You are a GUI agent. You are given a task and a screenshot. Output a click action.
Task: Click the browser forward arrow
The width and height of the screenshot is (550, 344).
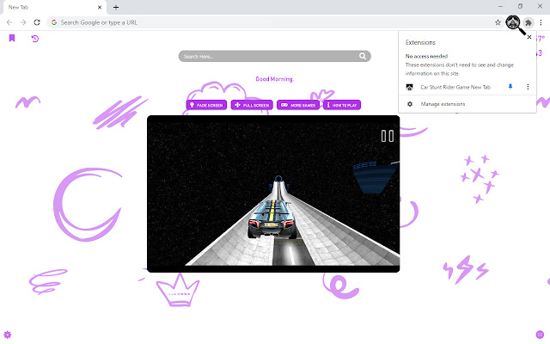pos(23,22)
